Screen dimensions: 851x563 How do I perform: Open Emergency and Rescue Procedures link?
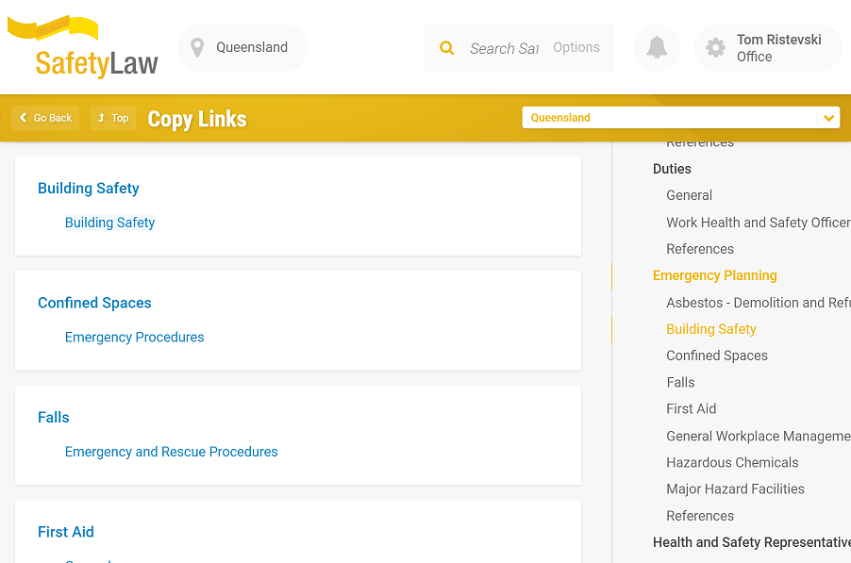pyautogui.click(x=172, y=452)
